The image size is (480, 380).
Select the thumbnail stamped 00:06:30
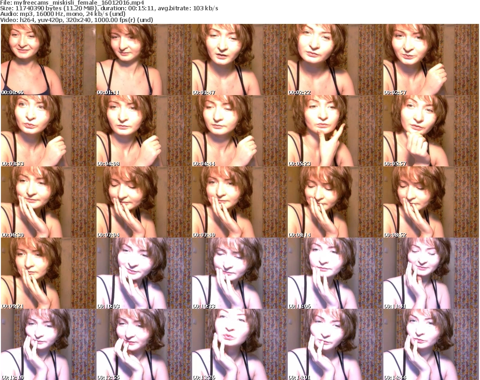coord(48,202)
